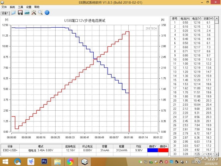Click the blue 曲线V color swatch
Image resolution: width=221 pixels, height=166 pixels.
pyautogui.click(x=153, y=150)
